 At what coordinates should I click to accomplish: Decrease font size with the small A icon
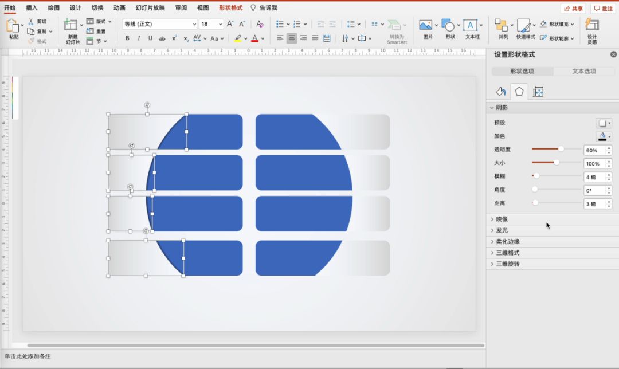(x=242, y=24)
